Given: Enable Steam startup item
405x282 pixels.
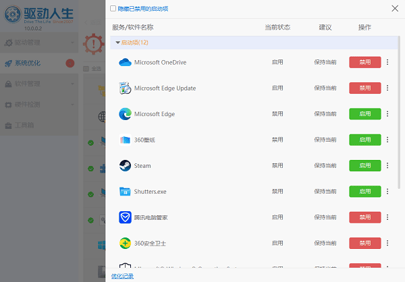Looking at the screenshot, I should [x=365, y=165].
